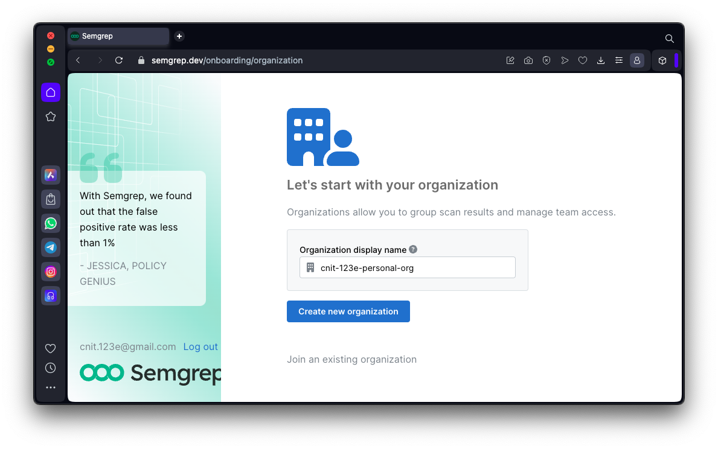Click the Semgrep logo
718x449 pixels.
151,373
